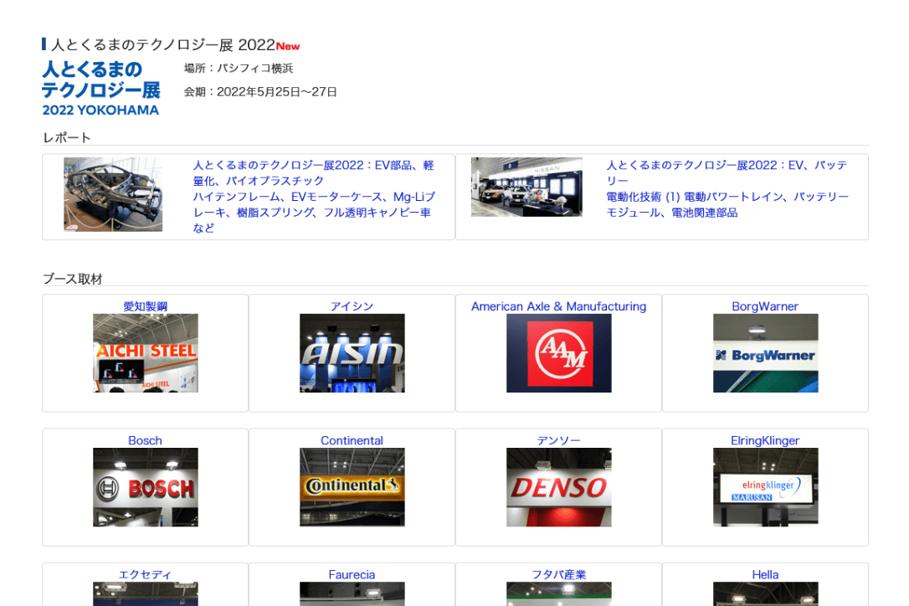Open the Hella booth link
Screen dimensions: 909x606
(765, 575)
